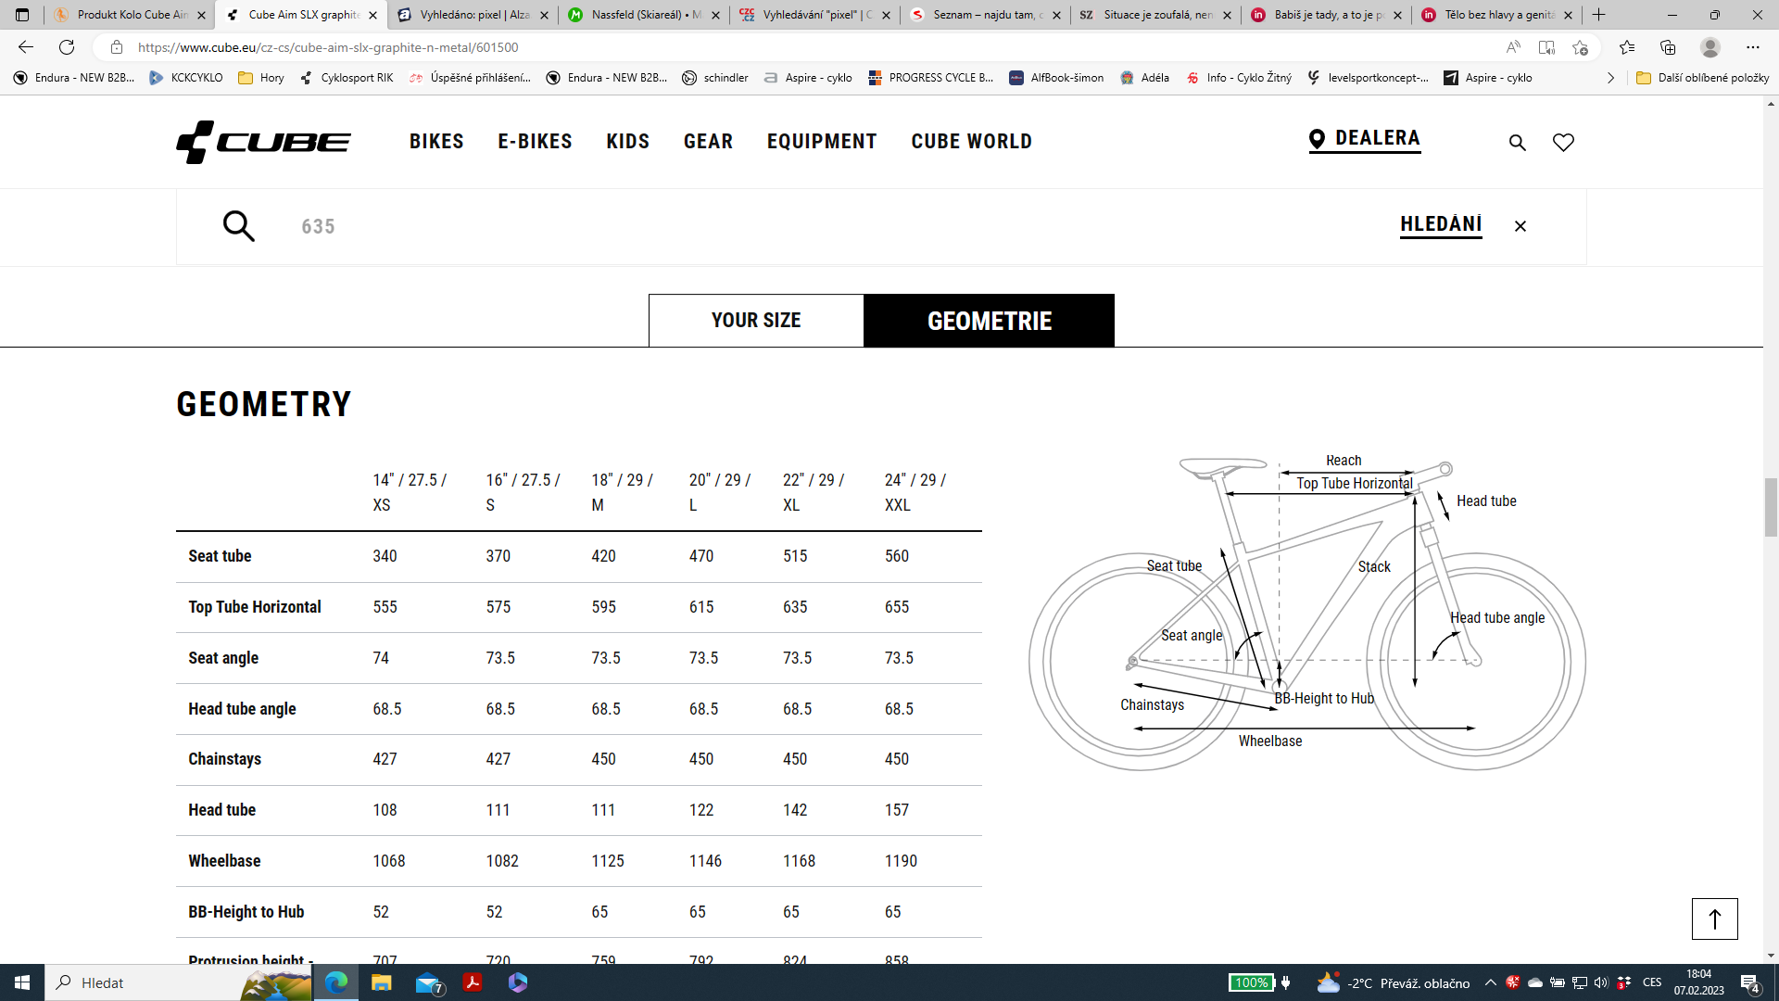This screenshot has height=1001, width=1779.
Task: Close the search bar with X
Action: pos(1520,226)
